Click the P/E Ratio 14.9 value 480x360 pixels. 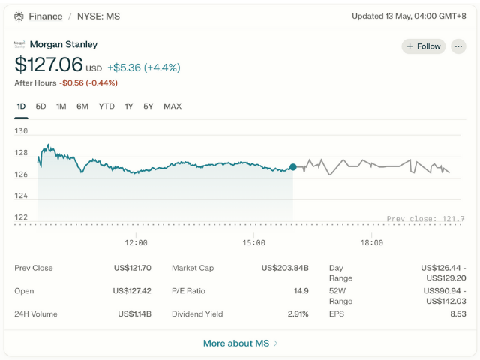[x=301, y=291]
